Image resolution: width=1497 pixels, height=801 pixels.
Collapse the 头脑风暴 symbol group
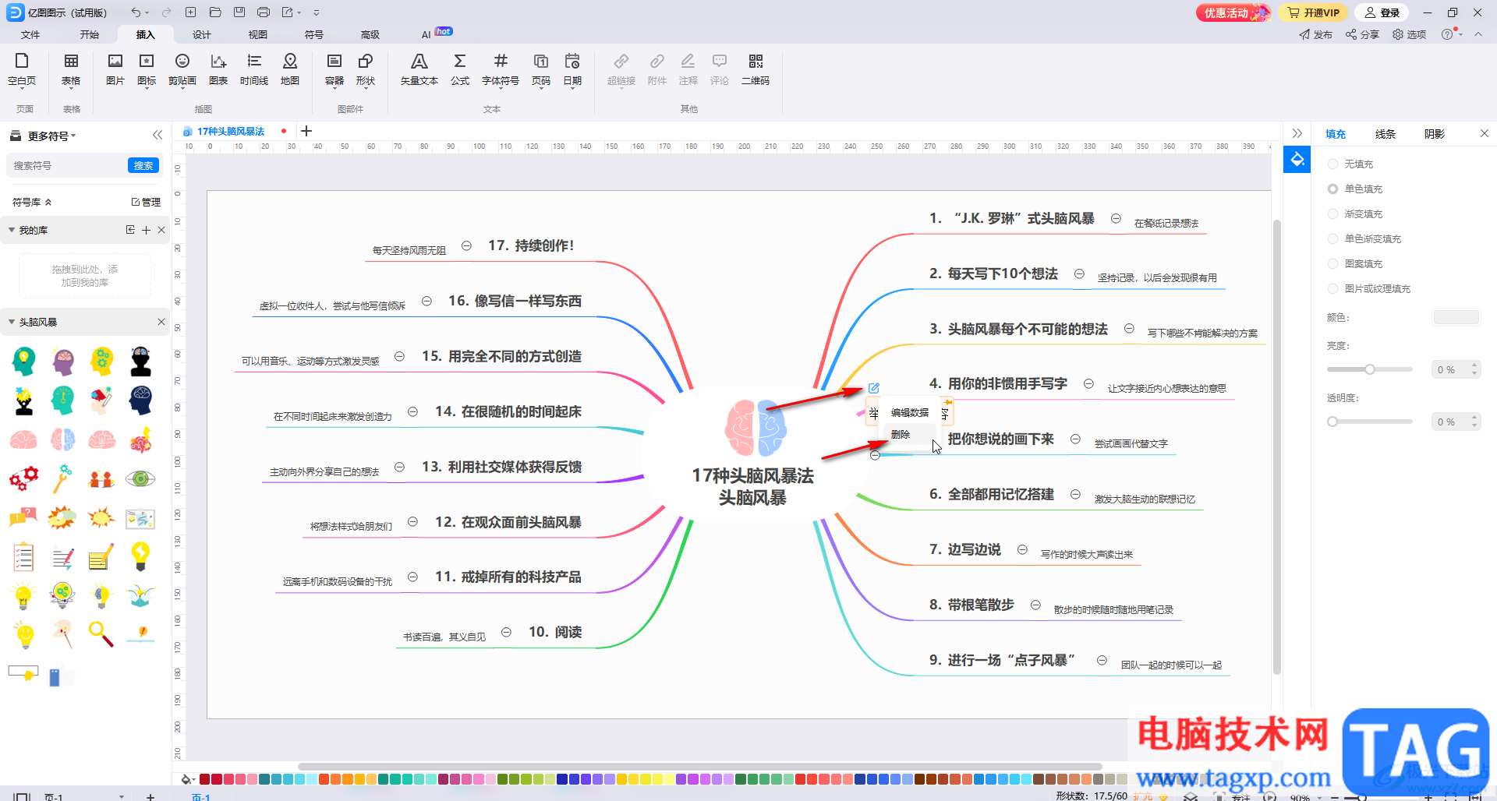(x=12, y=322)
